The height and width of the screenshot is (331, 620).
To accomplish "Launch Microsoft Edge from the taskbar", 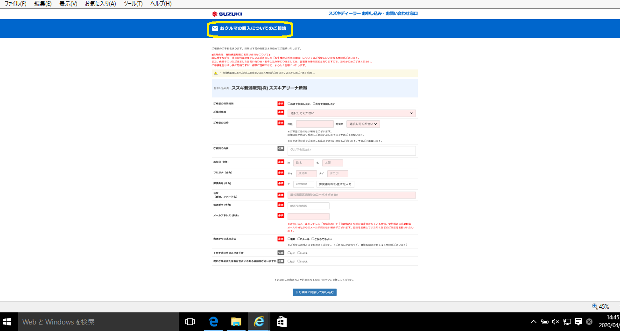I will [x=214, y=322].
